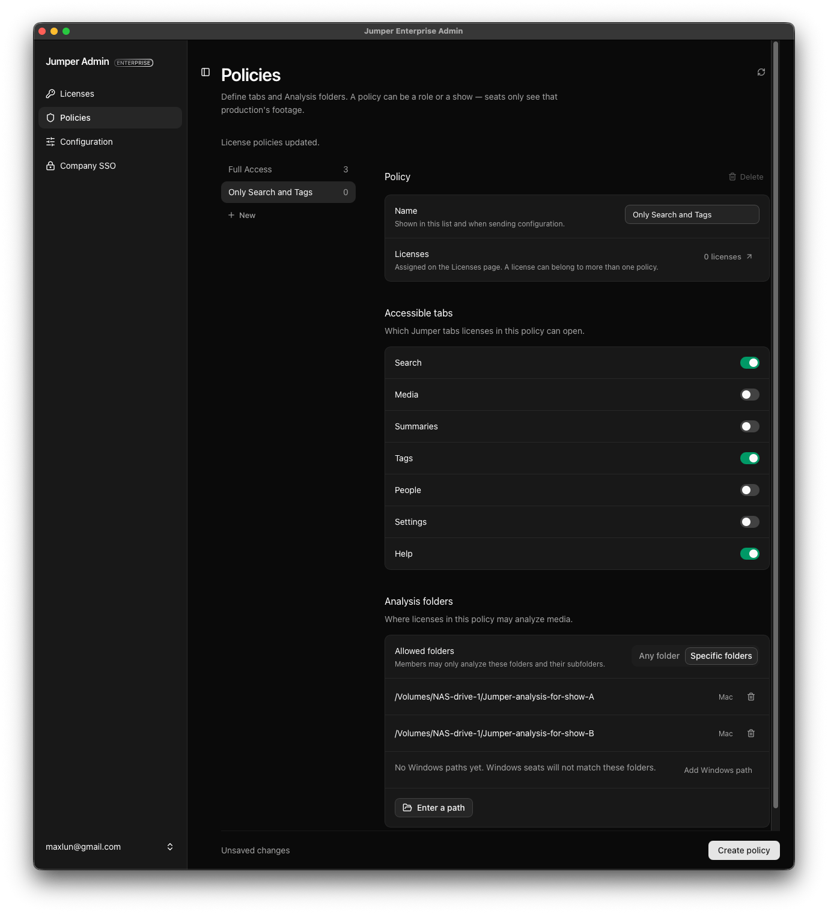Viewport: 828px width, 914px height.
Task: Open the maxlun@gmail.com account switcher
Action: click(110, 847)
